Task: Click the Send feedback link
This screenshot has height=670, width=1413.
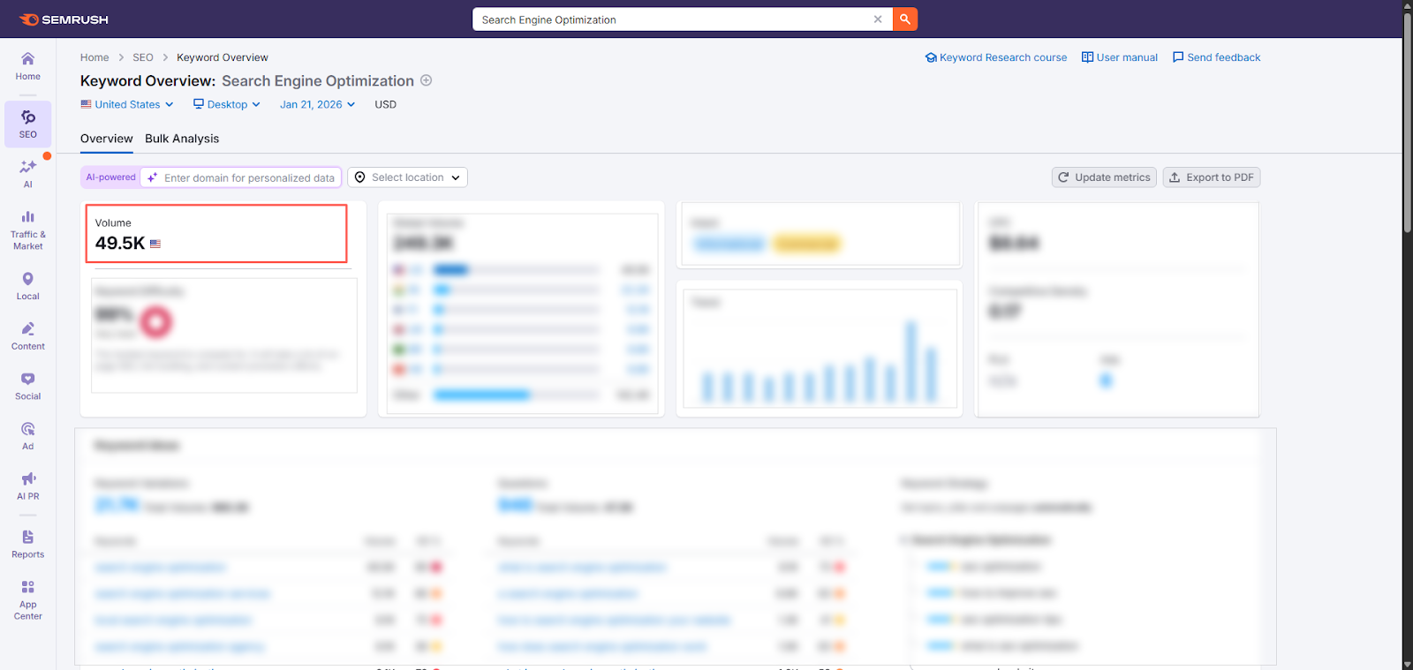Action: (1216, 57)
